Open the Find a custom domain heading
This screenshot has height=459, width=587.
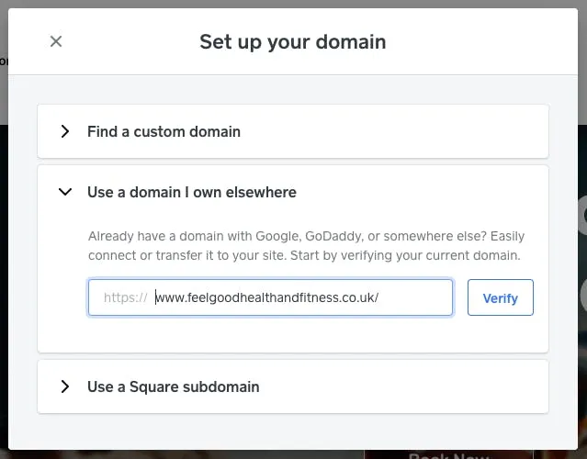(x=164, y=131)
